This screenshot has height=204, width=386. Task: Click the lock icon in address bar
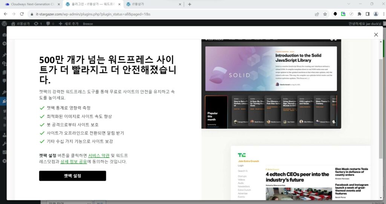point(32,14)
